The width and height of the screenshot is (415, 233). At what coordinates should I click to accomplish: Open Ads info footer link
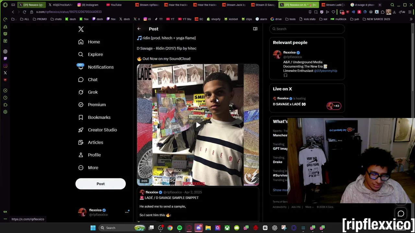[296, 207]
